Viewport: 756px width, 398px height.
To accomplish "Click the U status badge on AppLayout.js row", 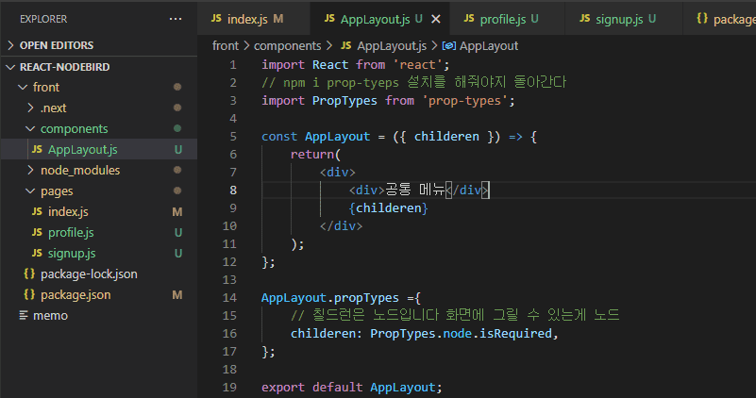I will [178, 149].
